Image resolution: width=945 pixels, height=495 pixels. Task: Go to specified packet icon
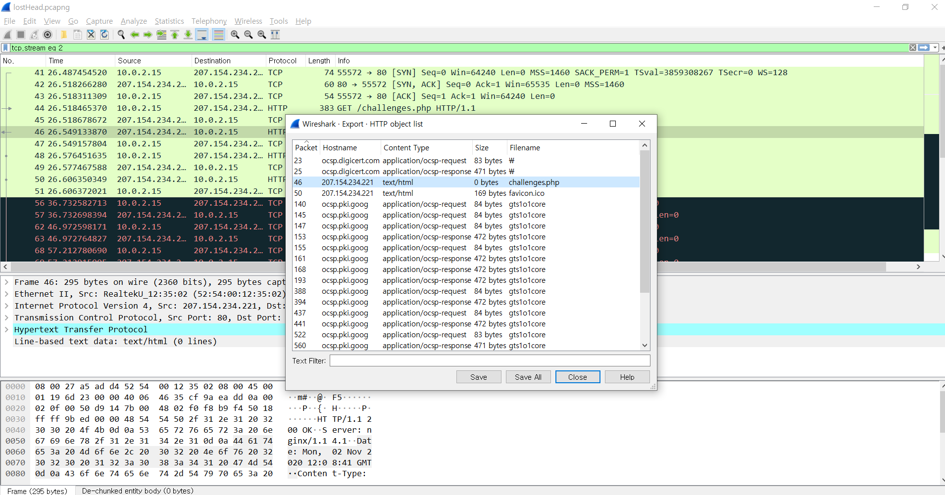pos(161,35)
